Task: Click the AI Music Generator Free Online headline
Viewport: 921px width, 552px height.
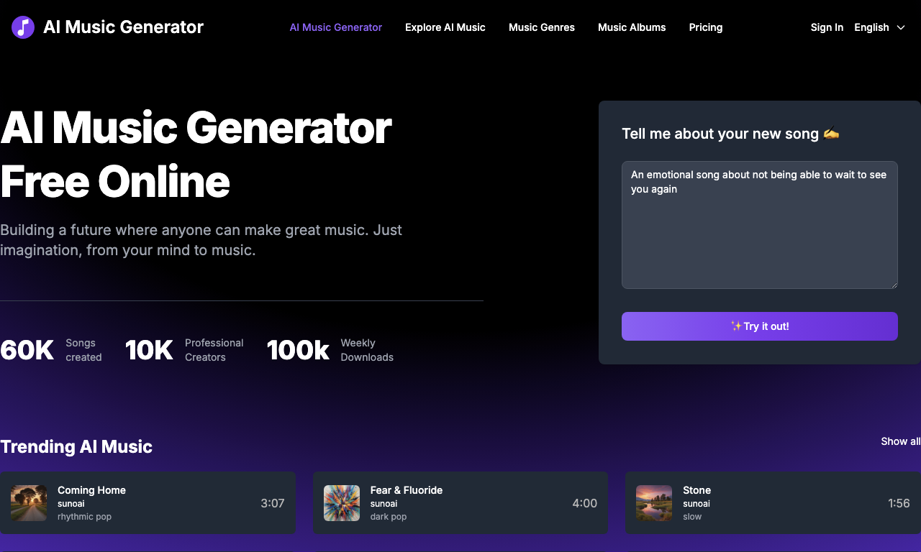Action: pos(196,155)
